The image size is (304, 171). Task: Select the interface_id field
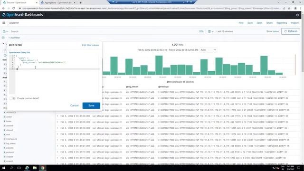[x=11, y=139]
